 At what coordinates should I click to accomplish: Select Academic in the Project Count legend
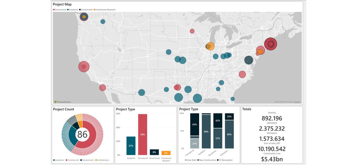(60, 160)
